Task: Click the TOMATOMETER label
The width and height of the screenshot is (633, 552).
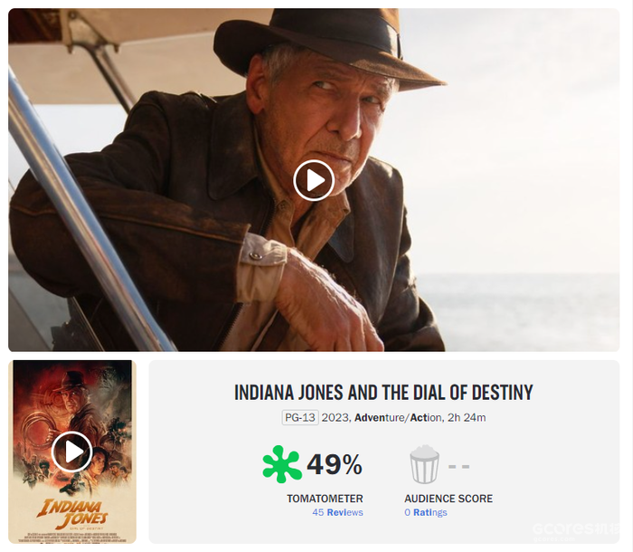Action: (325, 499)
